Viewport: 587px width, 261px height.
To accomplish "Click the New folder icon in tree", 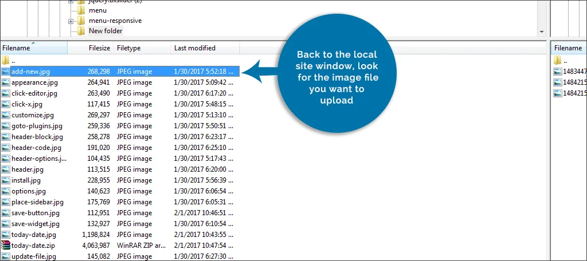I will point(81,31).
